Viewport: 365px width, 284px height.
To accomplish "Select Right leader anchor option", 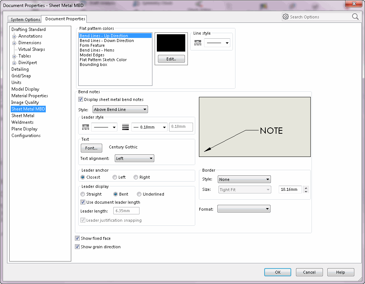I will (136, 177).
